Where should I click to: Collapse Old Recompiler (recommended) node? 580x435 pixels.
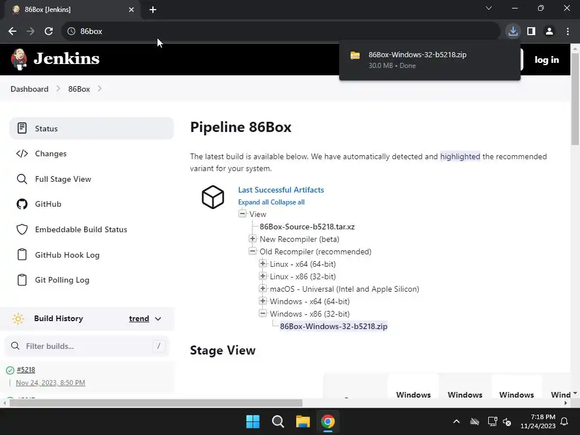tap(253, 251)
